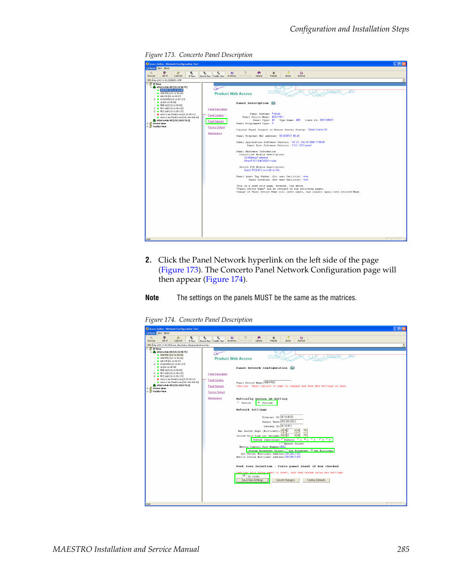The image size is (449, 581).
Task: Open Options icon in Figure 174 toolbar
Action: click(259, 339)
